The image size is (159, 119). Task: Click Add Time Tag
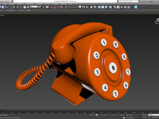pos(130,118)
